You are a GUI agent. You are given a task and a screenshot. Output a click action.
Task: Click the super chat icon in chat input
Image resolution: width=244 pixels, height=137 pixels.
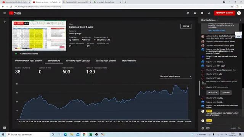(208, 128)
